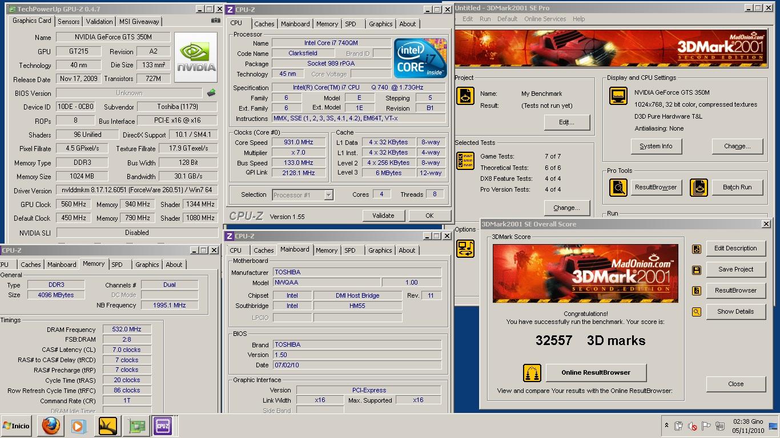
Task: Click the icon beside Edit Description
Action: tap(697, 249)
